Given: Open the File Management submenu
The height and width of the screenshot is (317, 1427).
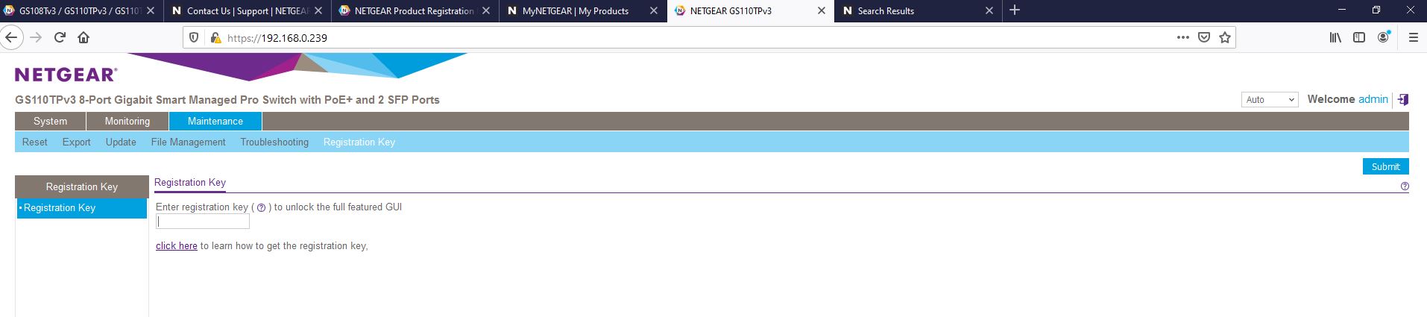Looking at the screenshot, I should [x=188, y=142].
